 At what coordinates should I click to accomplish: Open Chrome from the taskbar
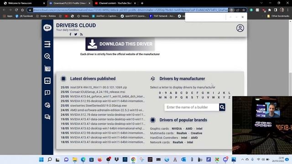[133, 159]
